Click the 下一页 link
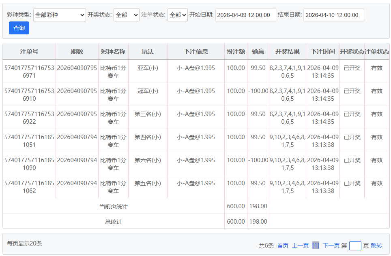 [x=331, y=245]
